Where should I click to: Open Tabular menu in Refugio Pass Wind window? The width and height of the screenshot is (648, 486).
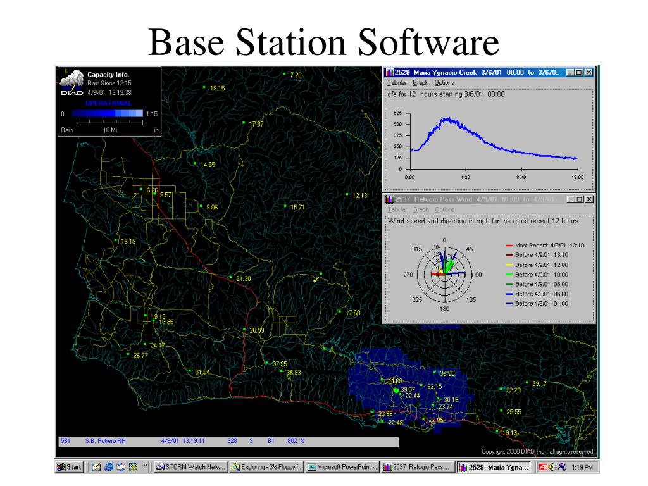[x=397, y=209]
